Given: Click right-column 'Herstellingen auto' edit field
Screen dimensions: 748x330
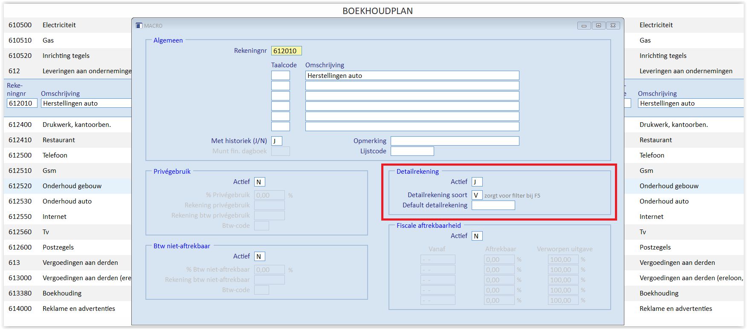Looking at the screenshot, I should click(x=691, y=103).
